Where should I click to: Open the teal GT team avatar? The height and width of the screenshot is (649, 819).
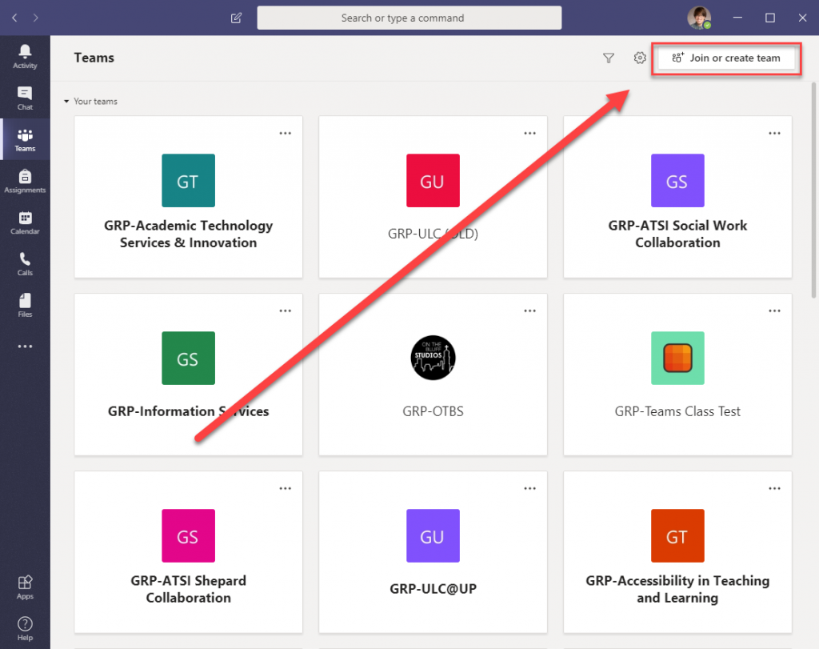tap(188, 180)
